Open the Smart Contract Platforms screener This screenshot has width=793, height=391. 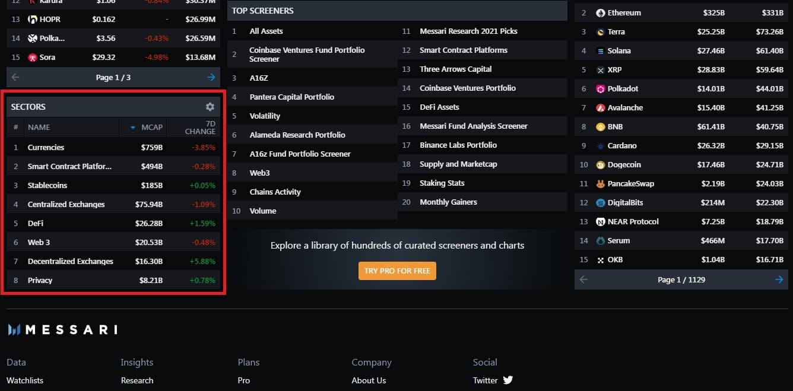pos(464,50)
